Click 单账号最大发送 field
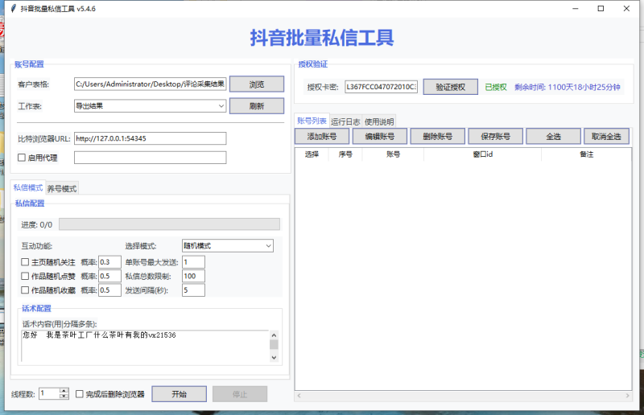This screenshot has height=415, width=644. [193, 262]
